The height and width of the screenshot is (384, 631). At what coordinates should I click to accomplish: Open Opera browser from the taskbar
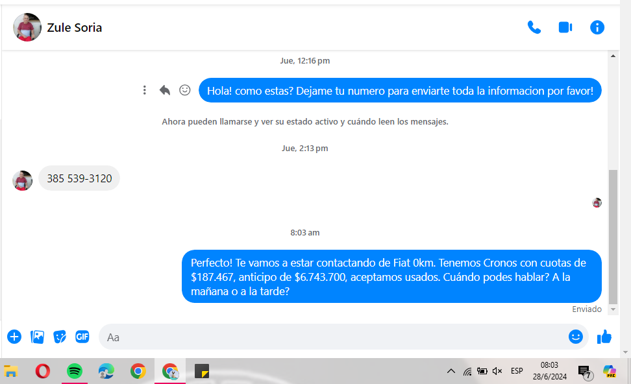click(43, 371)
